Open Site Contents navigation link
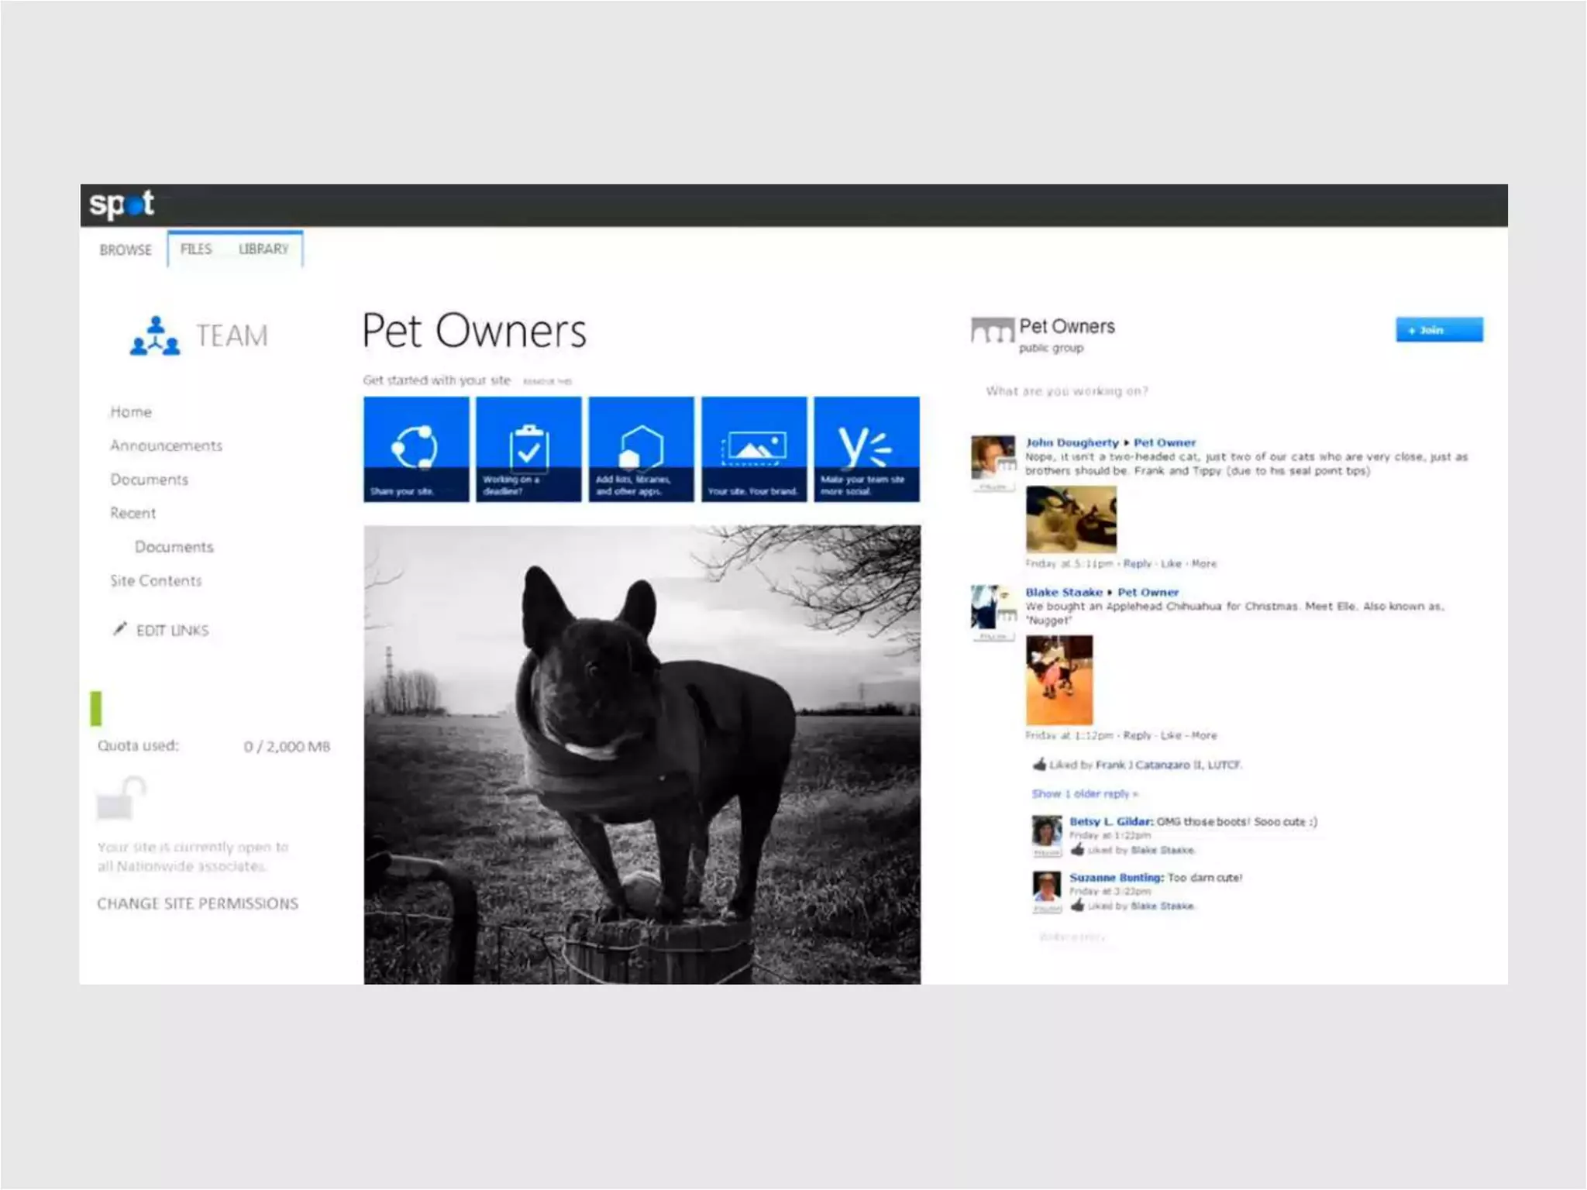Viewport: 1587px width, 1190px height. [156, 580]
